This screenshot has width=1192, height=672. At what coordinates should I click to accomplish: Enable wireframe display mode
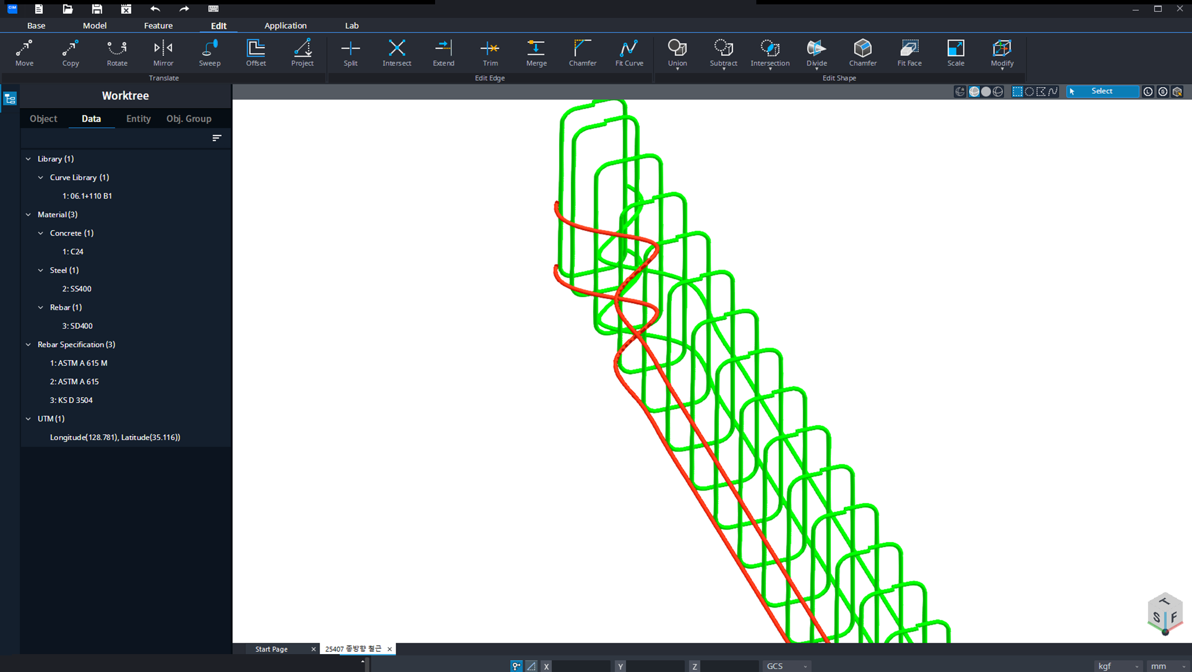coord(998,91)
